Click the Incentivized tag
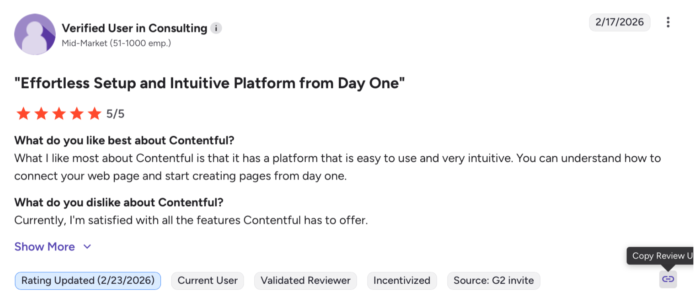This screenshot has width=695, height=296. tap(402, 281)
